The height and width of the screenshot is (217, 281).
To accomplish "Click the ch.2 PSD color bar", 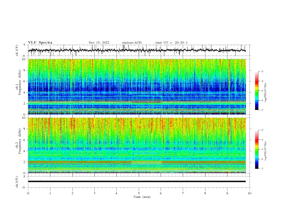I will [257, 149].
